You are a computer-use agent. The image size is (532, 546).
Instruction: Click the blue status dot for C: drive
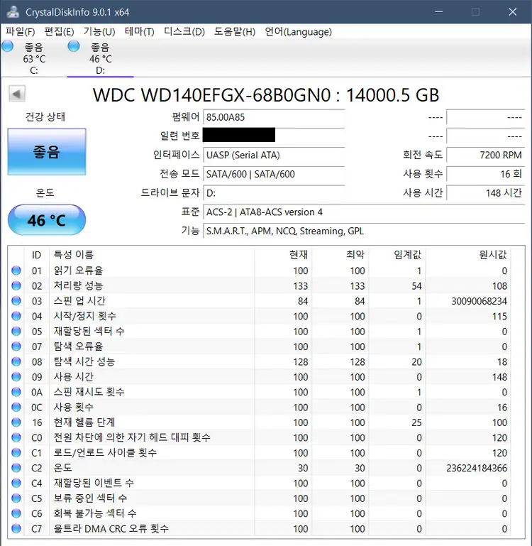(x=7, y=46)
